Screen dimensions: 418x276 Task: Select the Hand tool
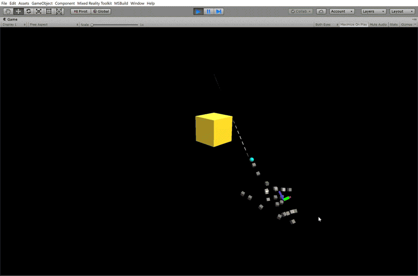[x=8, y=11]
